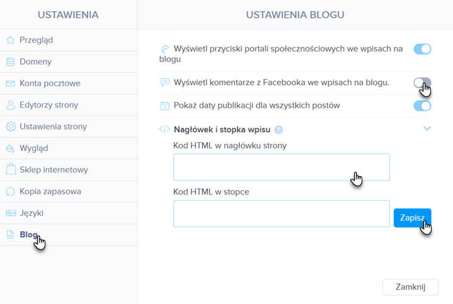Collapse Nagłówek i stopka wpisu chevron

[x=427, y=128]
